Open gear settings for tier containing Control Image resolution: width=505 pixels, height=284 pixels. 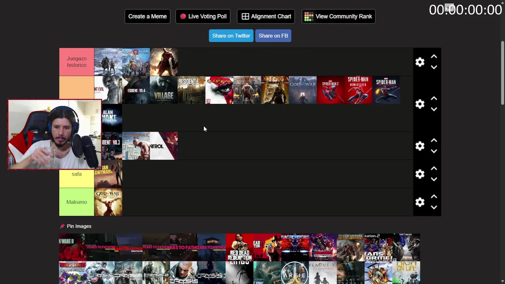pos(420,146)
